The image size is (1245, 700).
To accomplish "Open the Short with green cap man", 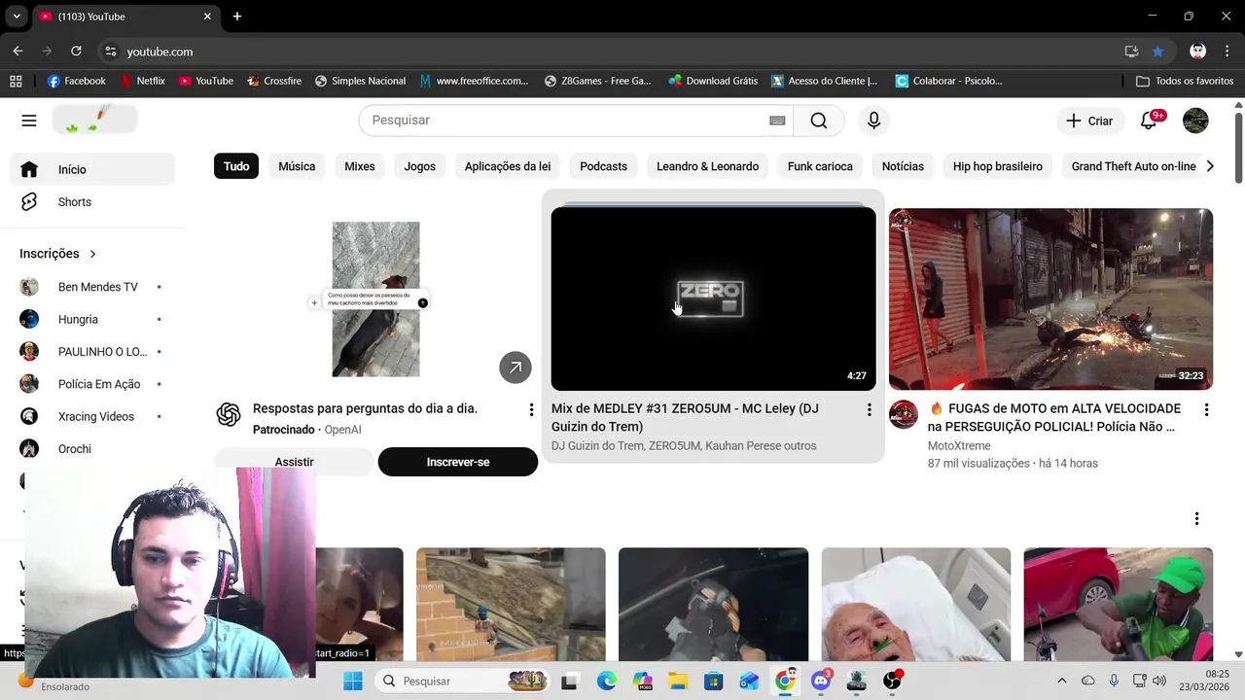I will point(1119,605).
